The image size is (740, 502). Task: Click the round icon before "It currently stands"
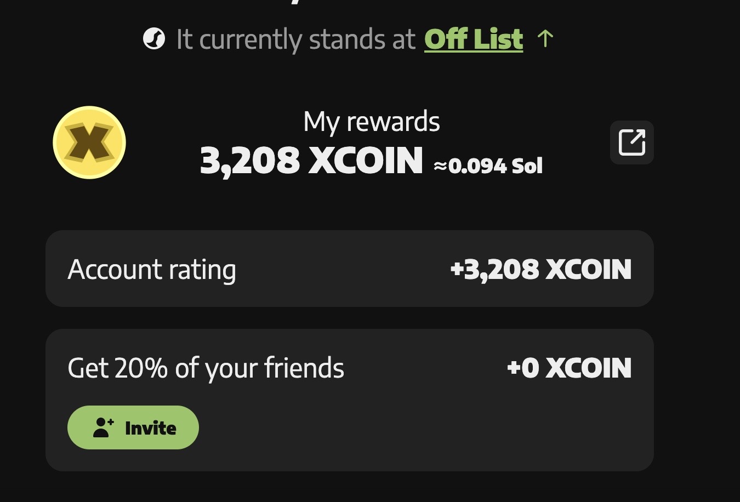tap(154, 39)
